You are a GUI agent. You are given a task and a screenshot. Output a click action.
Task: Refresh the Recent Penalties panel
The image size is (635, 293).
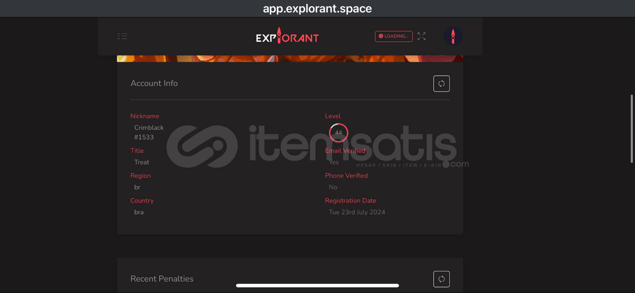coord(442,279)
